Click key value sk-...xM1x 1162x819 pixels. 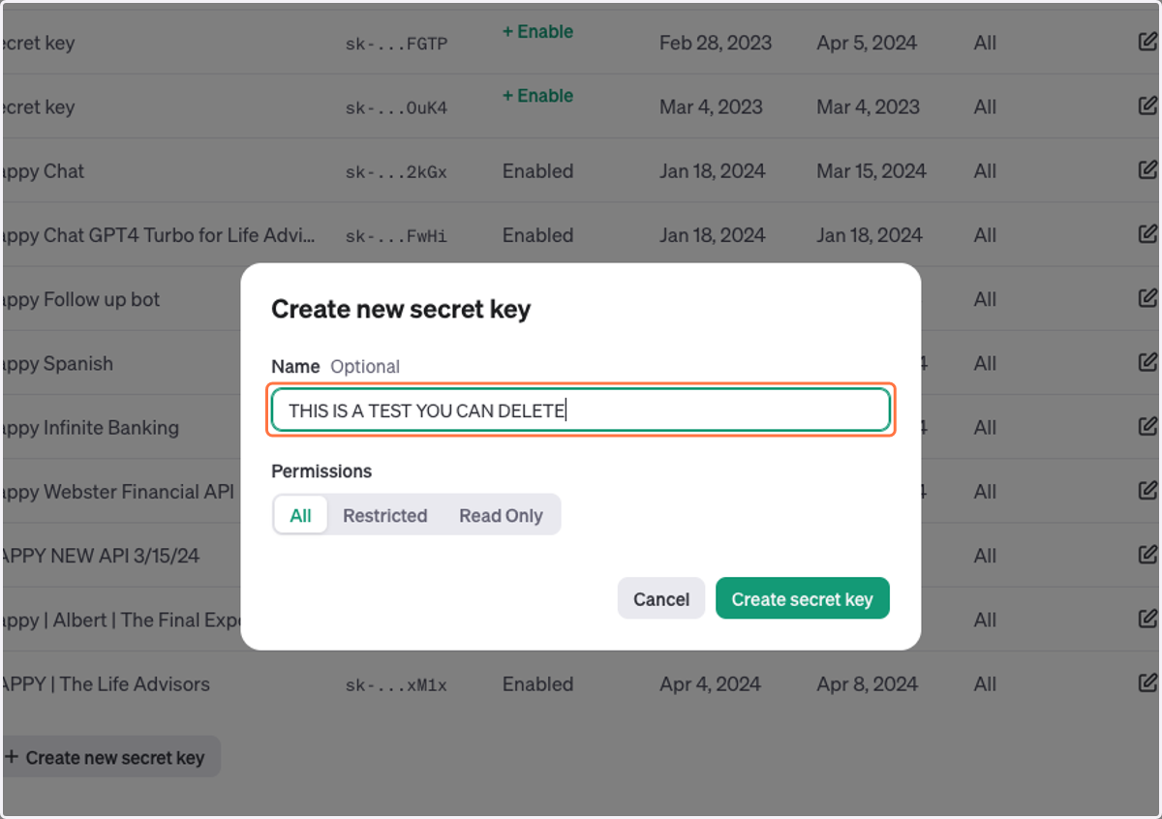(396, 685)
